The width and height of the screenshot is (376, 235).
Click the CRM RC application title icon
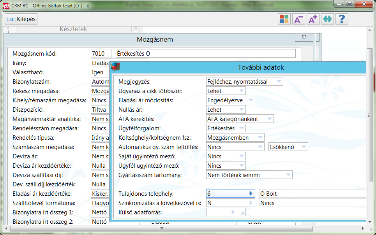click(x=6, y=6)
